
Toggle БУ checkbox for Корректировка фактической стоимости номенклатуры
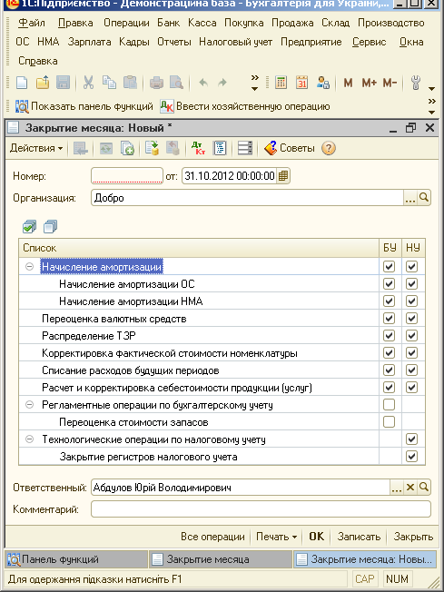[x=389, y=353]
